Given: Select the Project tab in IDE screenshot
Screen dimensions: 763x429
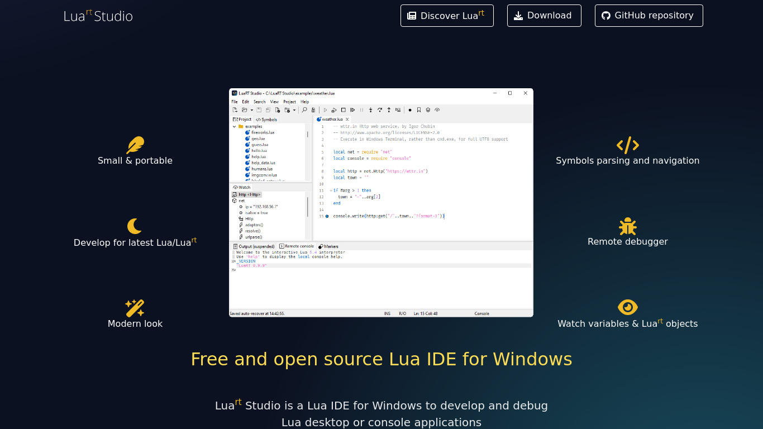Looking at the screenshot, I should 242,120.
